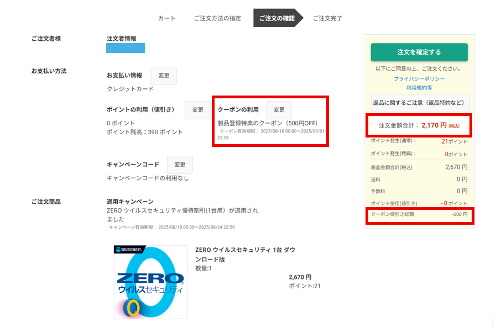
Task: Click 変更 next to ポイントの利用
Action: tap(198, 110)
